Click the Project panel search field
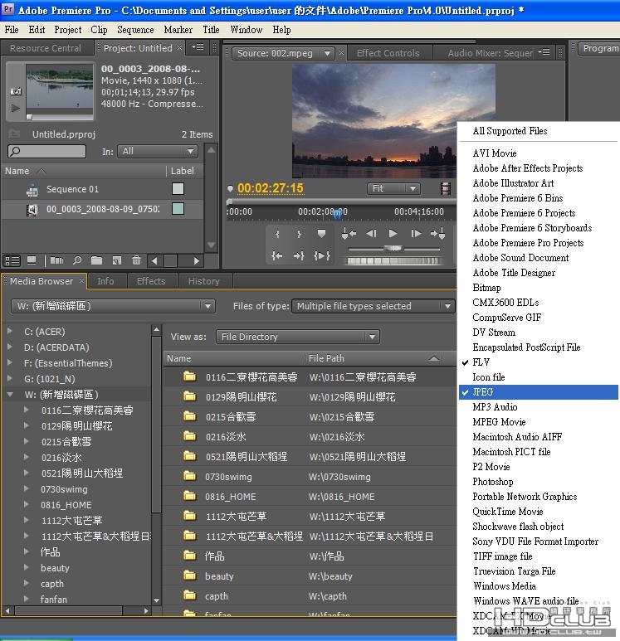The height and width of the screenshot is (641, 620). coord(46,151)
